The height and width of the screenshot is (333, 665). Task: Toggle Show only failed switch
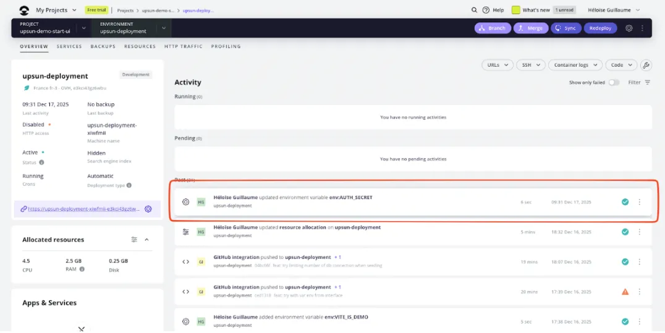point(613,82)
